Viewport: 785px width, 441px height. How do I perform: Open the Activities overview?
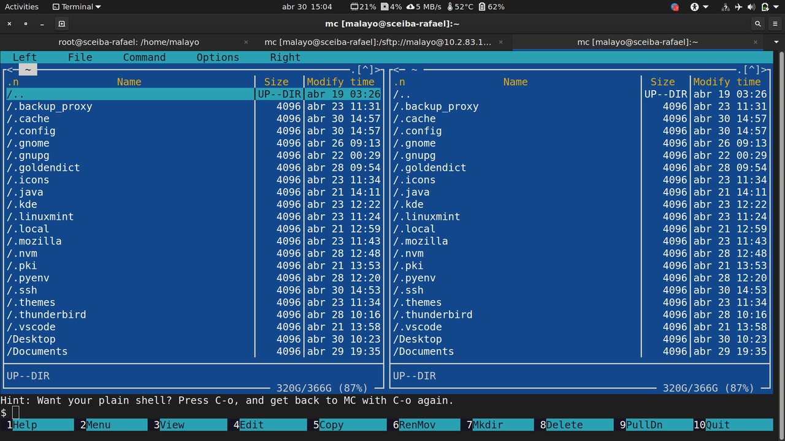21,7
